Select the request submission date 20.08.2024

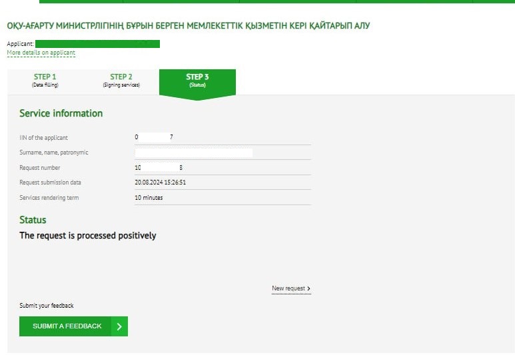click(160, 182)
